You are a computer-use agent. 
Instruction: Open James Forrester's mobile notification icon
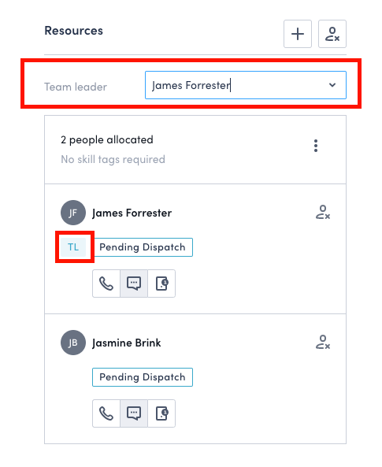coord(161,284)
